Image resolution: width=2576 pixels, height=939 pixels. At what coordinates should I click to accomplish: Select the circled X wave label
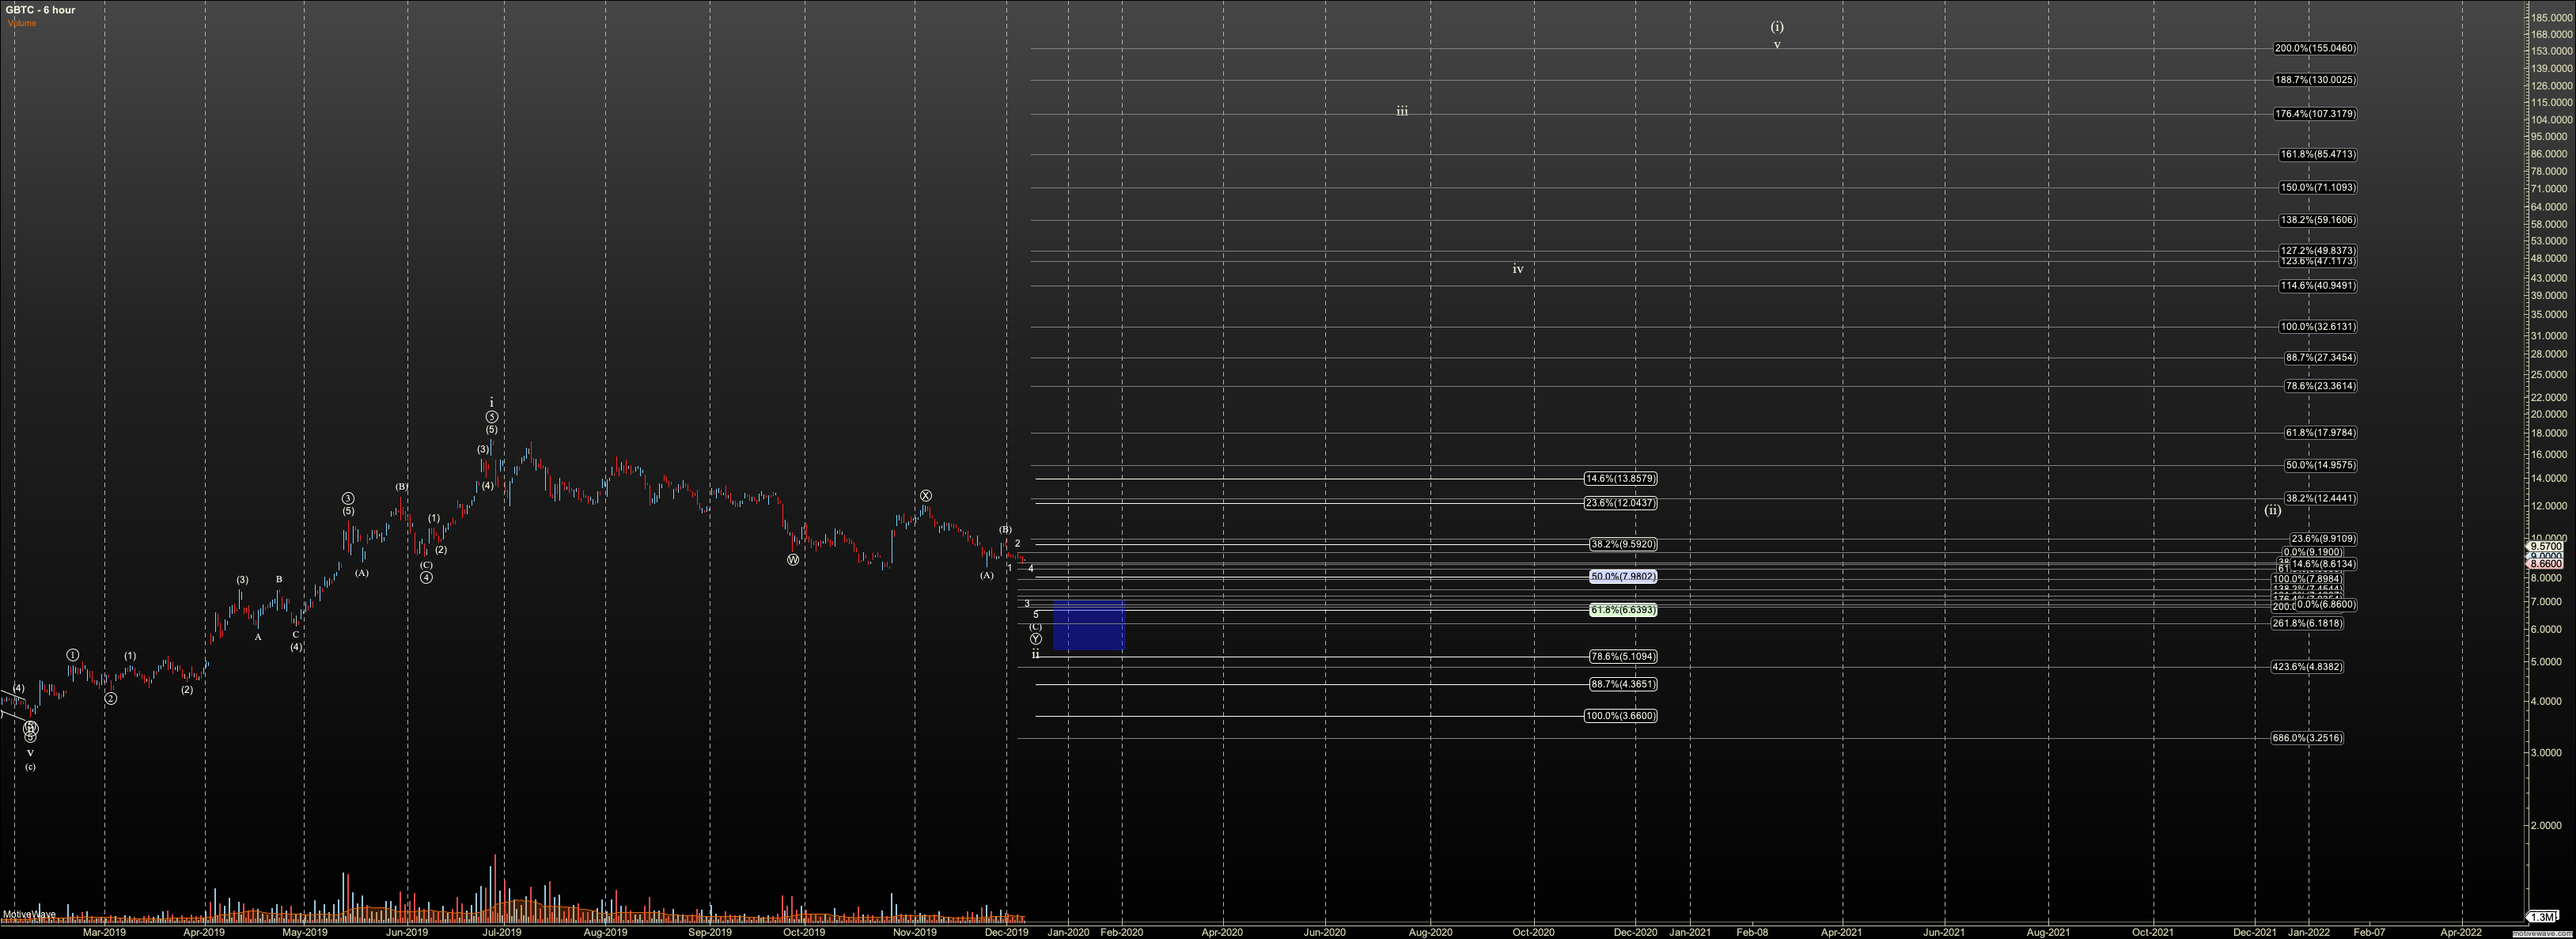pos(926,496)
